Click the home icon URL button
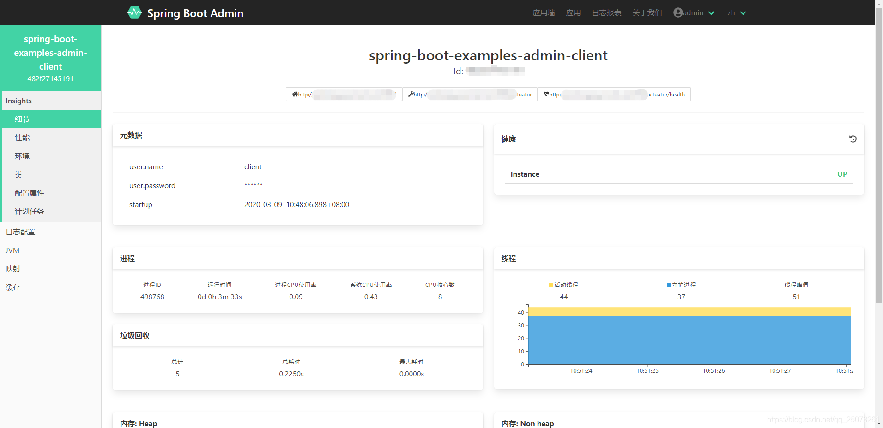The image size is (883, 428). pyautogui.click(x=344, y=94)
